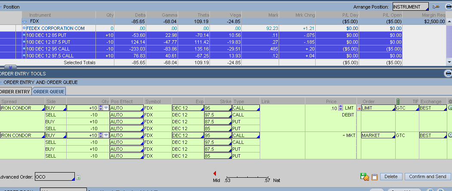Open the MARKET order type dropdown
The image size is (452, 191).
378,135
